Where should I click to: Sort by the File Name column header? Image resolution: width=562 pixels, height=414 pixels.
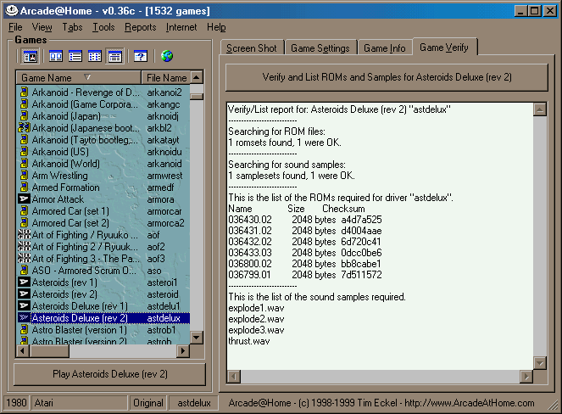(166, 77)
